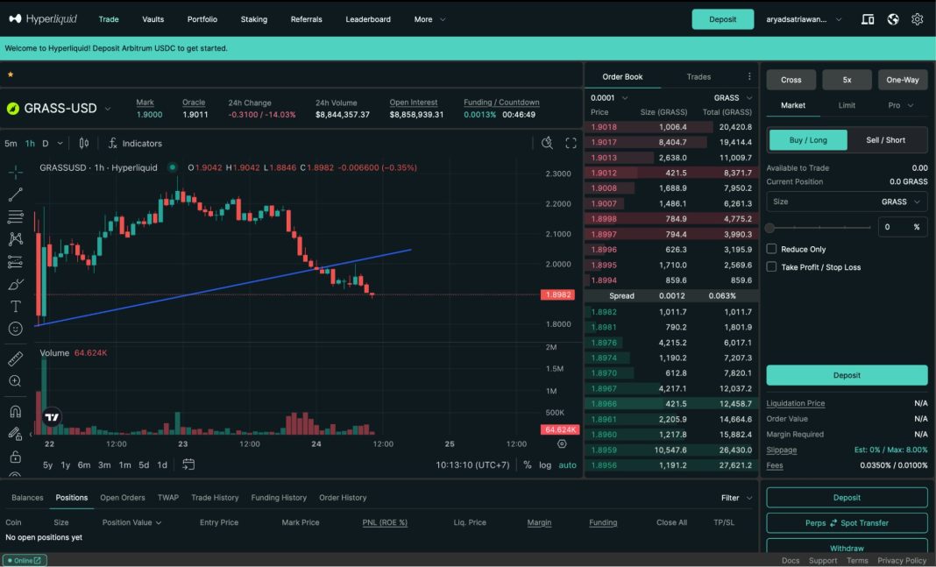The width and height of the screenshot is (936, 567).
Task: Expand the chart to fullscreen
Action: point(571,142)
